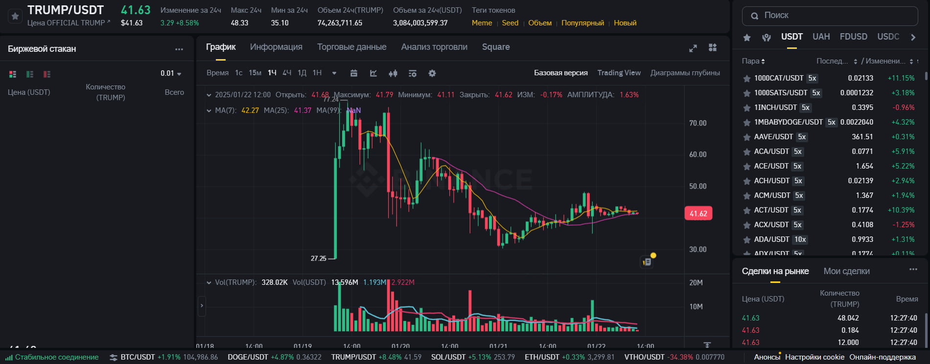Open the multi-chart layout grid icon
The width and height of the screenshot is (930, 364).
[713, 47]
